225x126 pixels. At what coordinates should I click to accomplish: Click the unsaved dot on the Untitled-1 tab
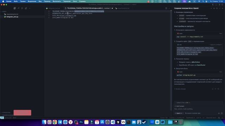click(x=112, y=8)
